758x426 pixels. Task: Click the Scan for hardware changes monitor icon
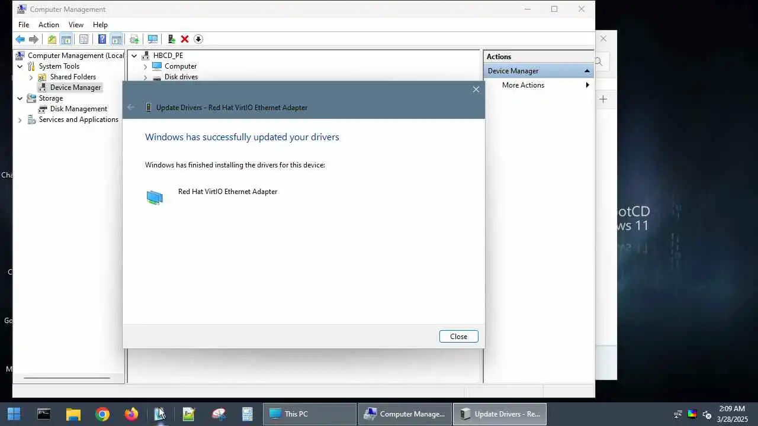pos(153,39)
